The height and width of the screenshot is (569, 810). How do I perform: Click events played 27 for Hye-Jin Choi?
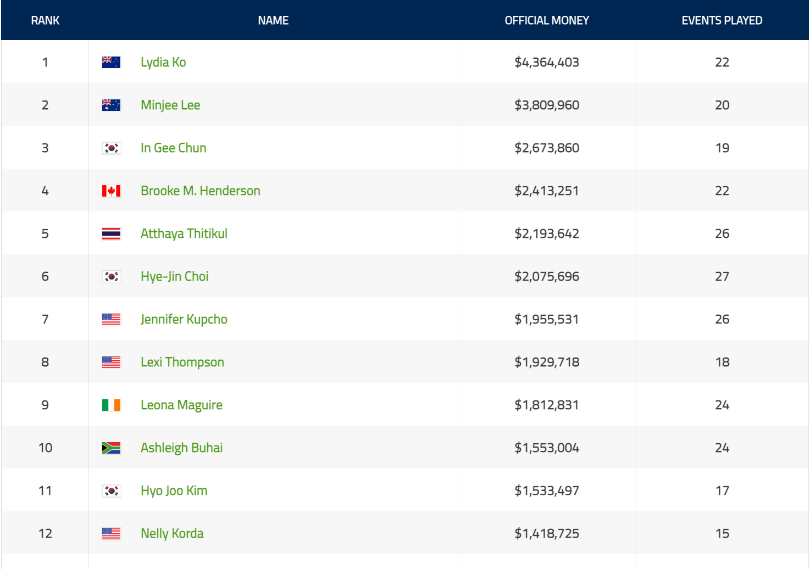click(722, 276)
